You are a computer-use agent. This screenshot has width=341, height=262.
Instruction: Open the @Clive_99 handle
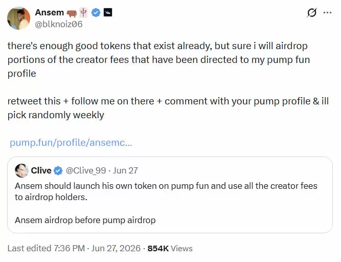point(86,170)
